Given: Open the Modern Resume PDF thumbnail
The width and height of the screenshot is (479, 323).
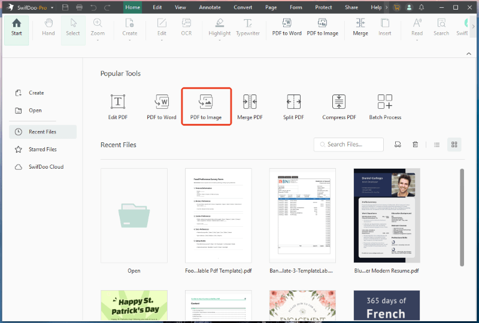Looking at the screenshot, I should [x=387, y=215].
